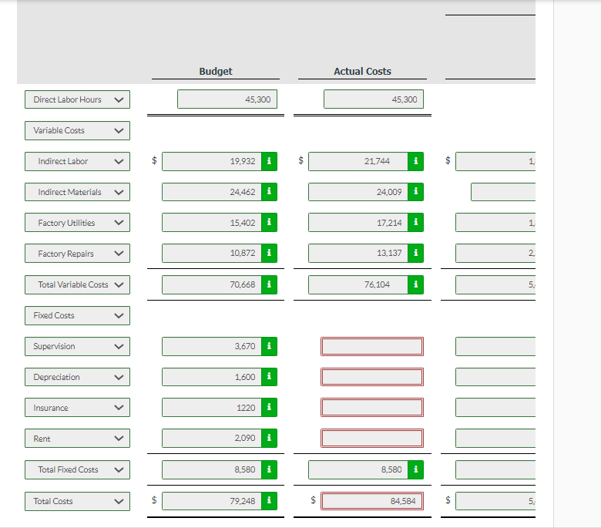Screen dimensions: 601x528
Task: Click info icon beside Budget Indirect Materials 24,462
Action: (x=269, y=192)
